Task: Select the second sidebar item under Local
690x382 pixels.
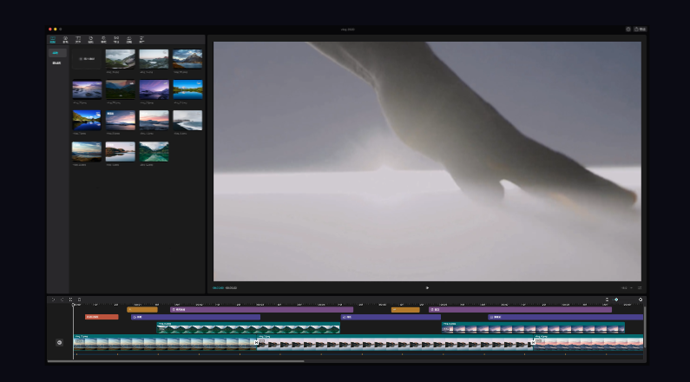Action: point(56,63)
